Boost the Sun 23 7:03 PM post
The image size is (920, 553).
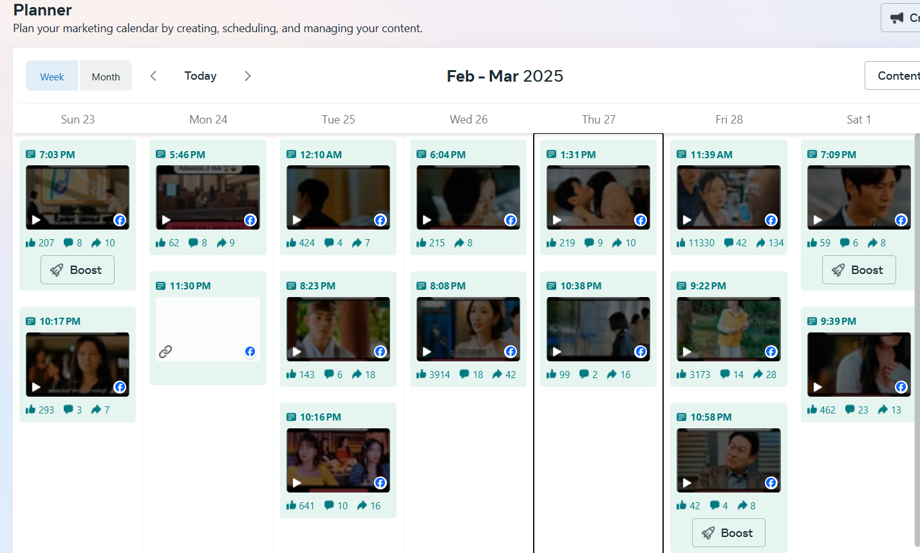point(77,270)
